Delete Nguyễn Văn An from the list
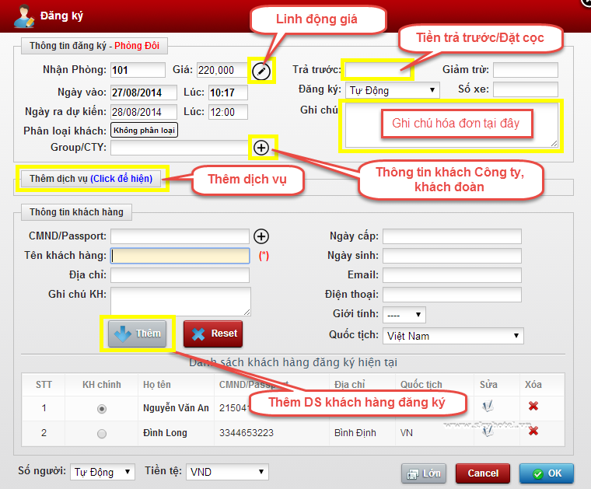591x489 pixels. (533, 406)
